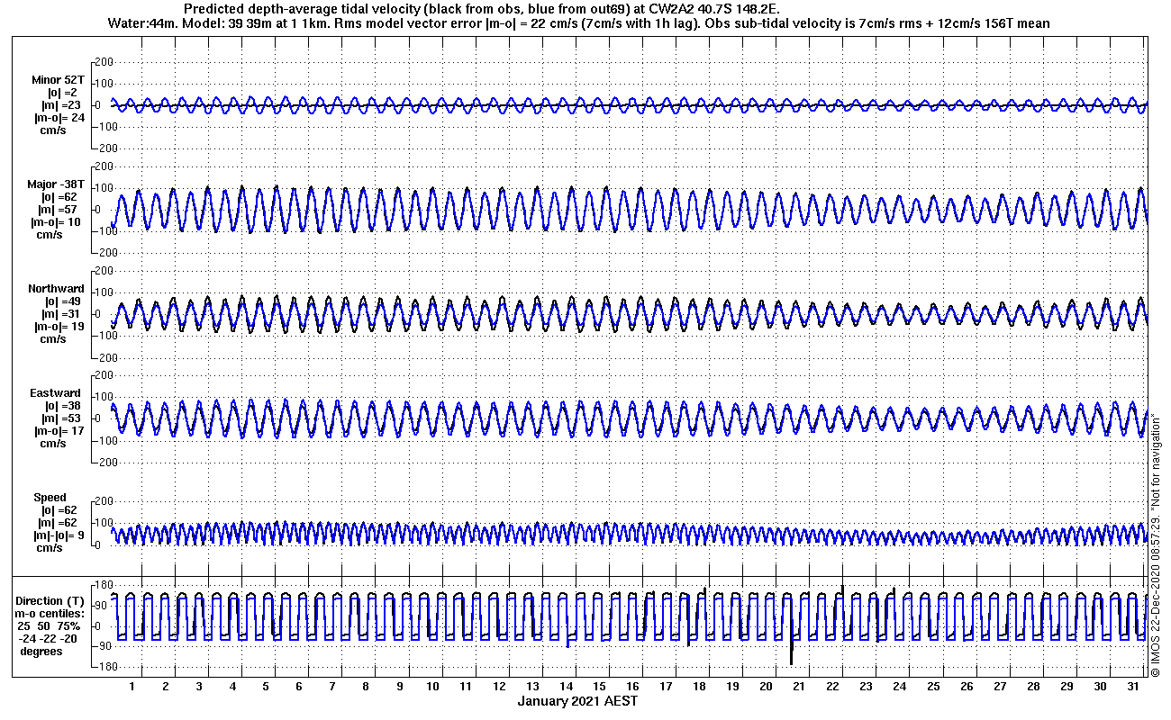Click day '7' on the date axis
Image resolution: width=1171 pixels, height=720 pixels.
point(332,687)
